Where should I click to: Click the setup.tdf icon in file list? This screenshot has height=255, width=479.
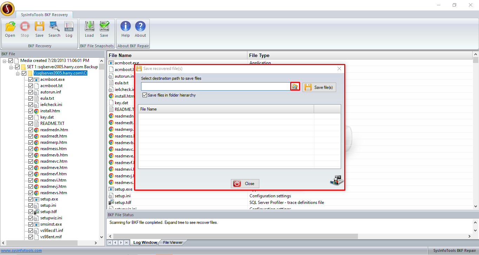pos(111,203)
